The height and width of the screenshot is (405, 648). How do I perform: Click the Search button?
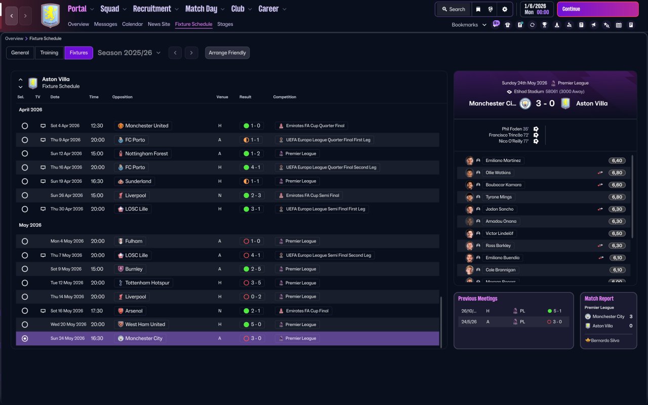(x=453, y=9)
